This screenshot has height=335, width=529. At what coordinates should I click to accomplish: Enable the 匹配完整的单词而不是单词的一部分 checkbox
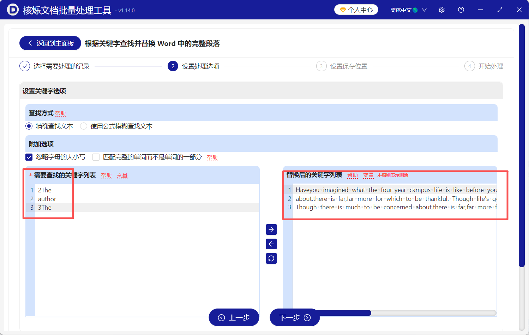coord(96,157)
